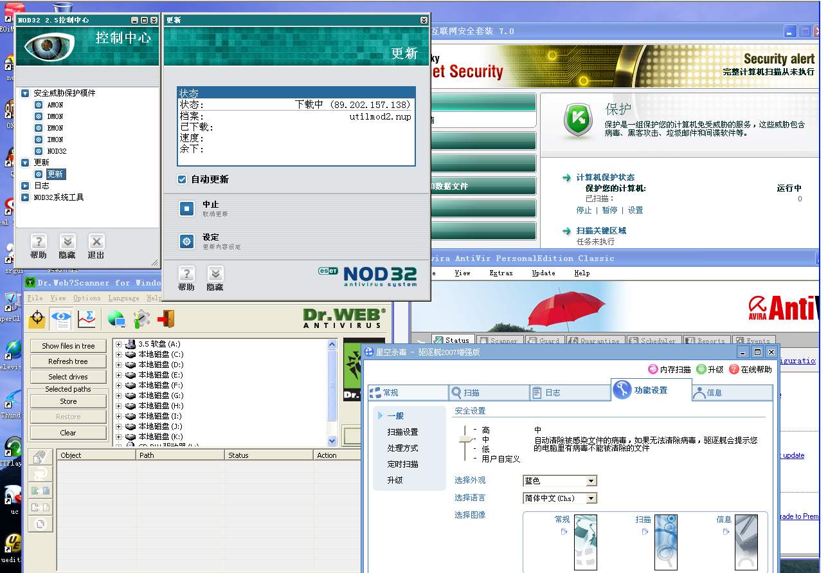The width and height of the screenshot is (828, 573).
Task: Open Dr.Web settings gear icon
Action: point(141,318)
